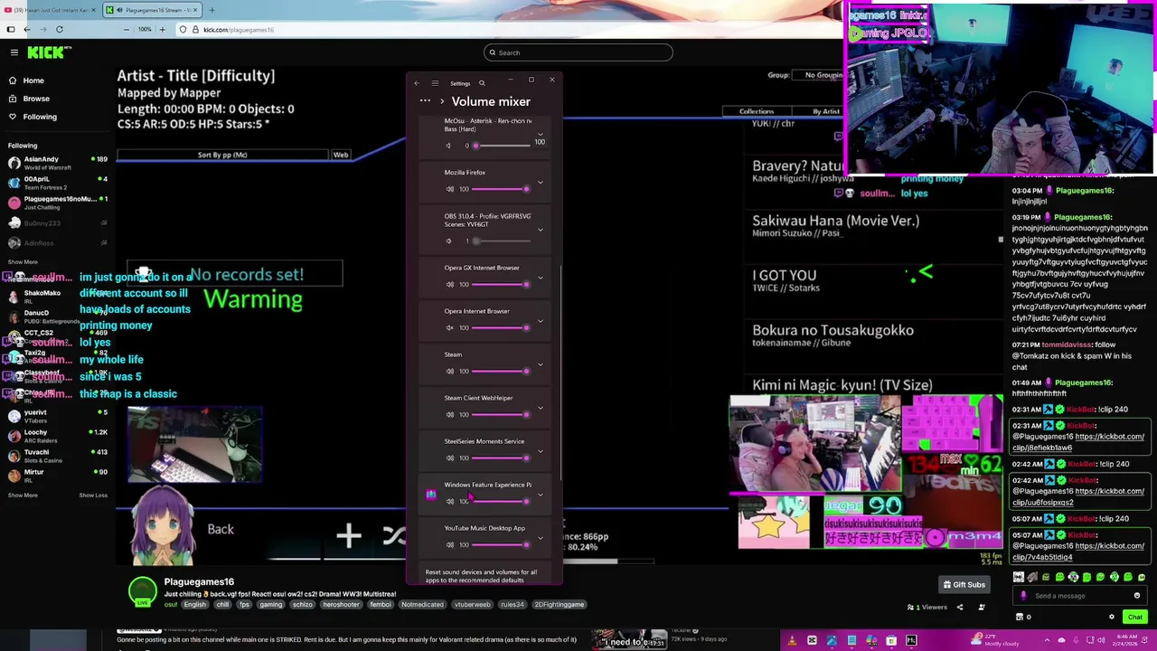Image resolution: width=1157 pixels, height=651 pixels.
Task: Go to Kick logo homepage
Action: pos(45,52)
